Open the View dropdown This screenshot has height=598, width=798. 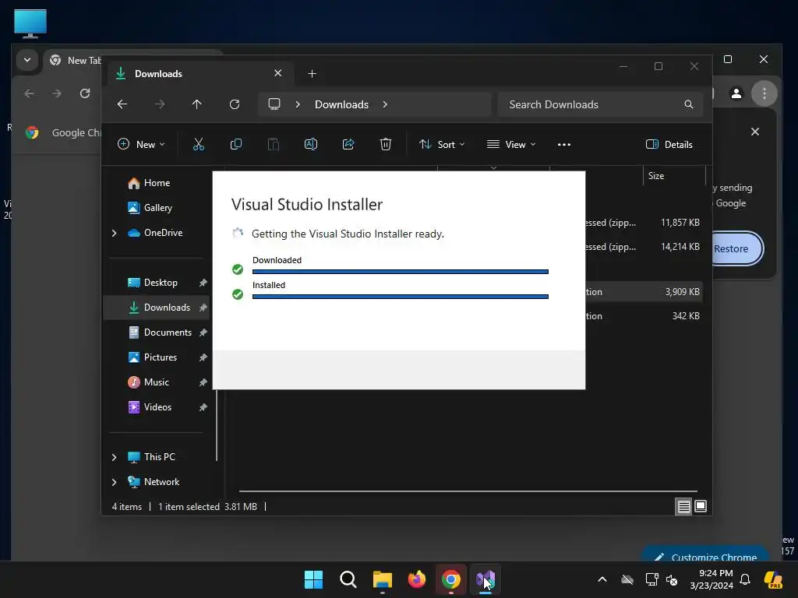(x=511, y=144)
